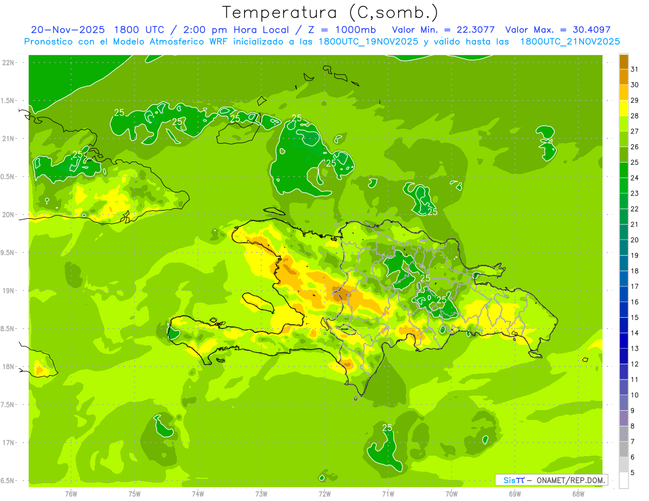
Task: Click the 5 label on the color scale
Action: [632, 473]
